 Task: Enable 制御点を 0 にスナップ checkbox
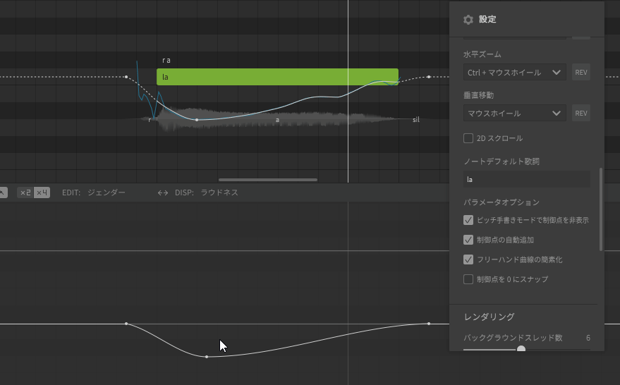[x=468, y=279]
